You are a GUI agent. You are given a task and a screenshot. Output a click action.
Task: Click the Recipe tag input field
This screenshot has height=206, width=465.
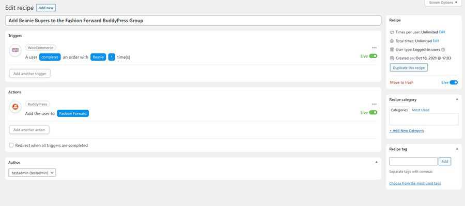413,161
